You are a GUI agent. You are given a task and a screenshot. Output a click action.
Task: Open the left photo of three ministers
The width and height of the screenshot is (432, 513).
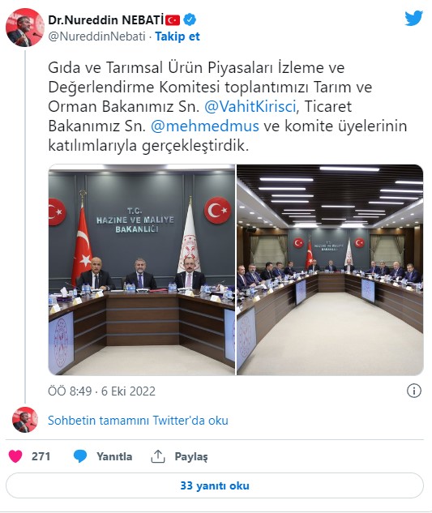pyautogui.click(x=142, y=270)
